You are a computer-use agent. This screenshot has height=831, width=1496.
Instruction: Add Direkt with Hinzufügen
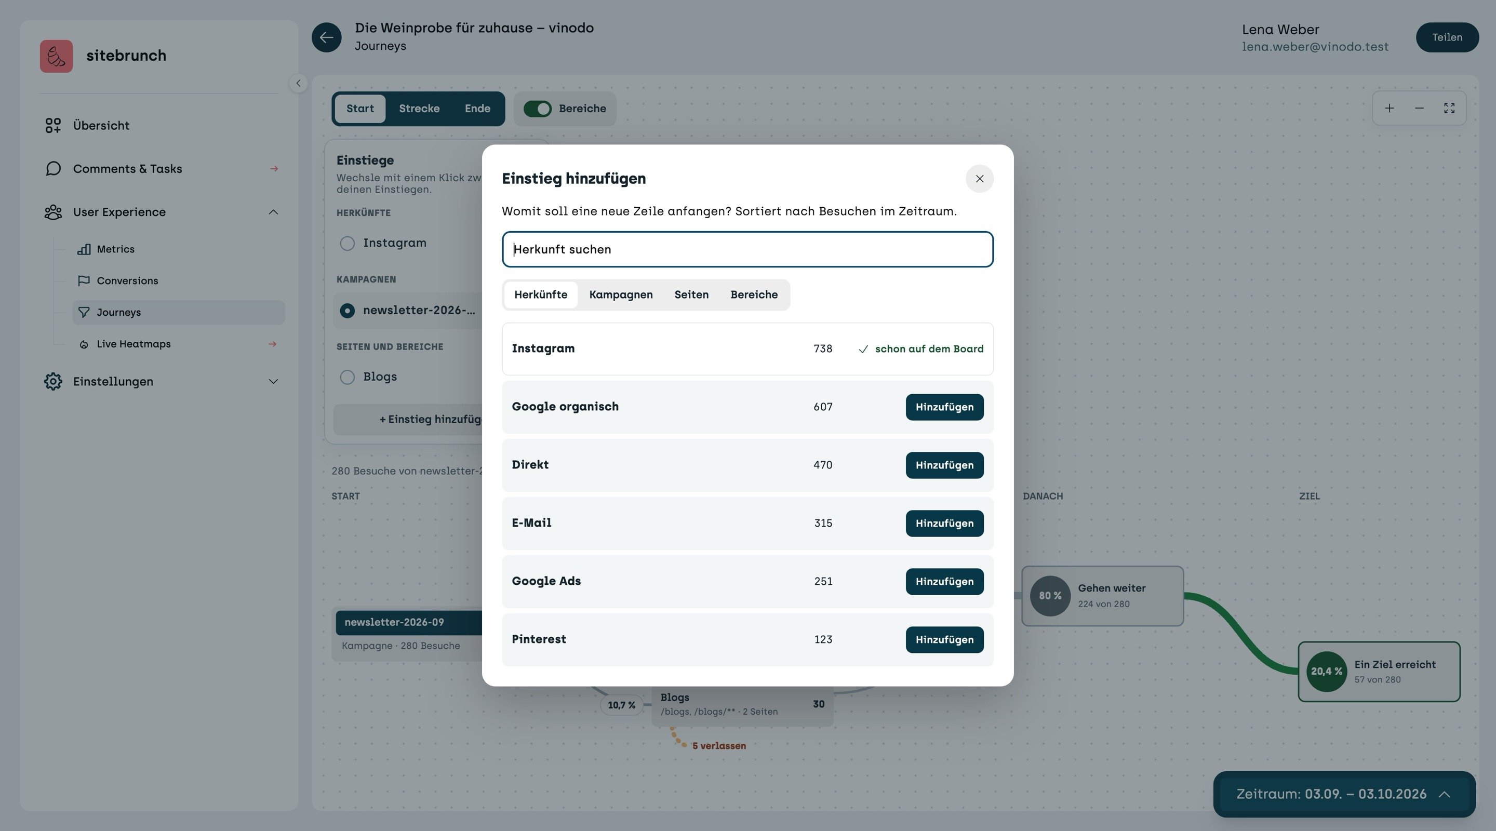[944, 465]
